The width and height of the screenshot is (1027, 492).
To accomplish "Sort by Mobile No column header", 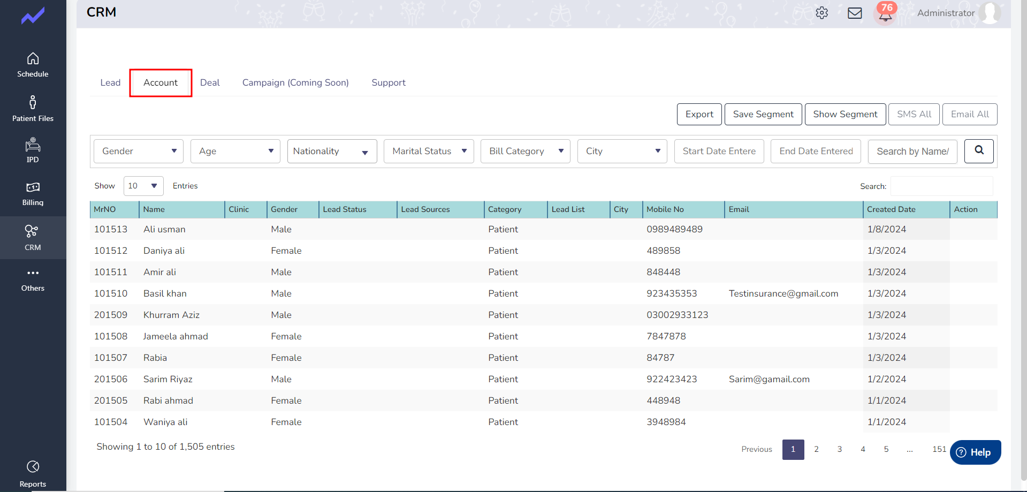I will [x=683, y=209].
